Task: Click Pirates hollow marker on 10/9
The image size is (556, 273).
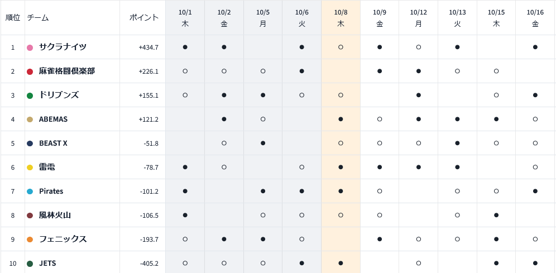Action: 380,191
